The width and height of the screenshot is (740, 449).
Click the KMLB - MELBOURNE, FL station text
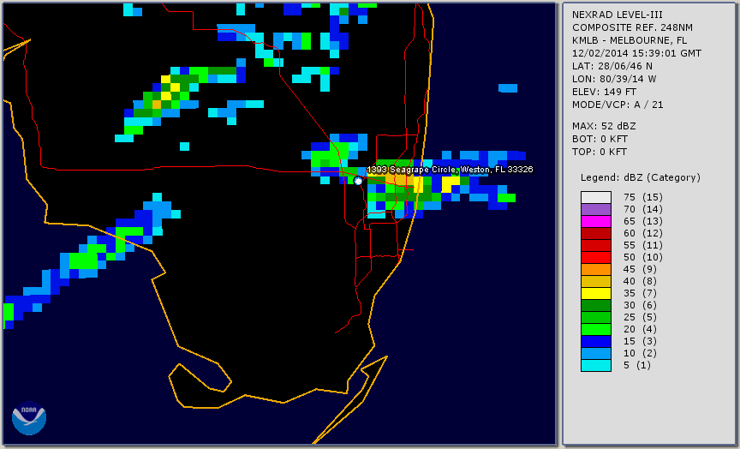pos(630,40)
